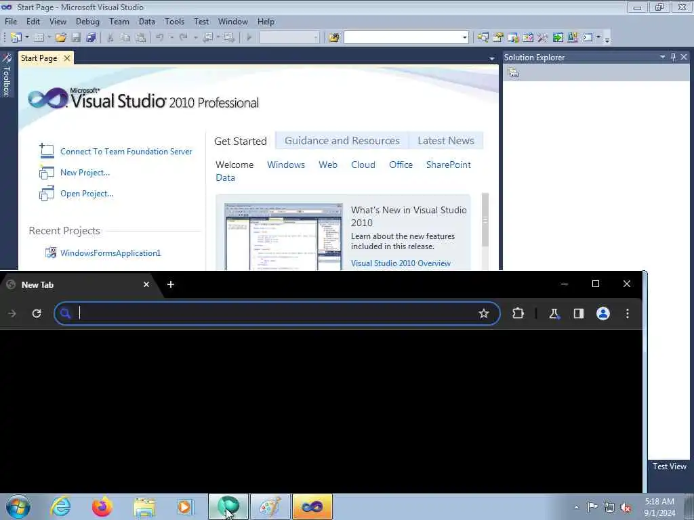
Task: Switch to Guidance and Resources tab
Action: pos(342,141)
